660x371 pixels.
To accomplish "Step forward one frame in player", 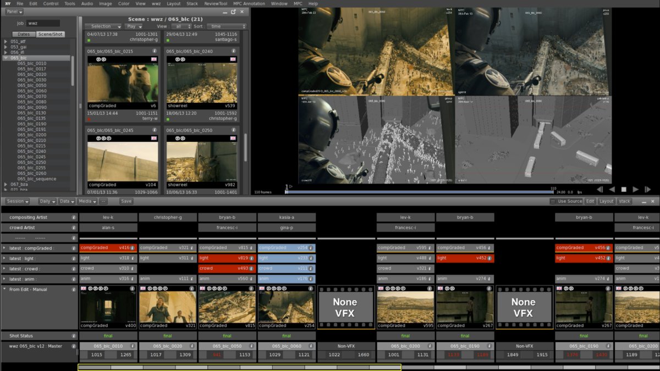I will pyautogui.click(x=648, y=189).
